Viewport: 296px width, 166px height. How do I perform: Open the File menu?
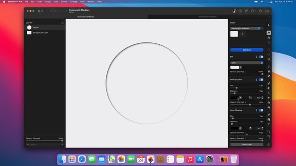(x=26, y=2)
